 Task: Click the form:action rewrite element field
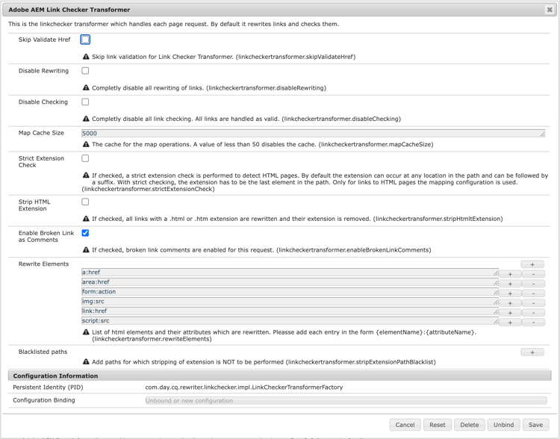coord(290,291)
